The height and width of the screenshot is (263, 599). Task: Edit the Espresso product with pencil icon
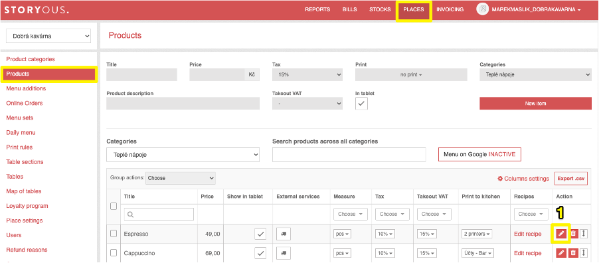(561, 234)
